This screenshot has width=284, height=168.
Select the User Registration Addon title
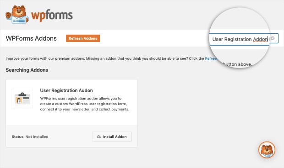click(66, 90)
